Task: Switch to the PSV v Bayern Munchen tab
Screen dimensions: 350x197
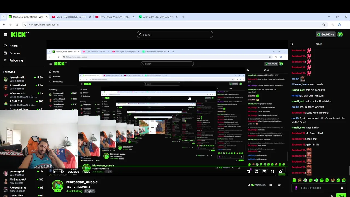Action: (x=114, y=17)
